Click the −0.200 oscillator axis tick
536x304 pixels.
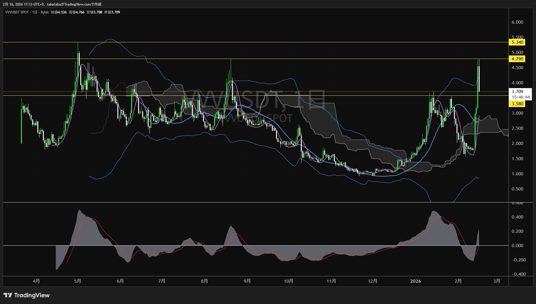[x=518, y=260]
